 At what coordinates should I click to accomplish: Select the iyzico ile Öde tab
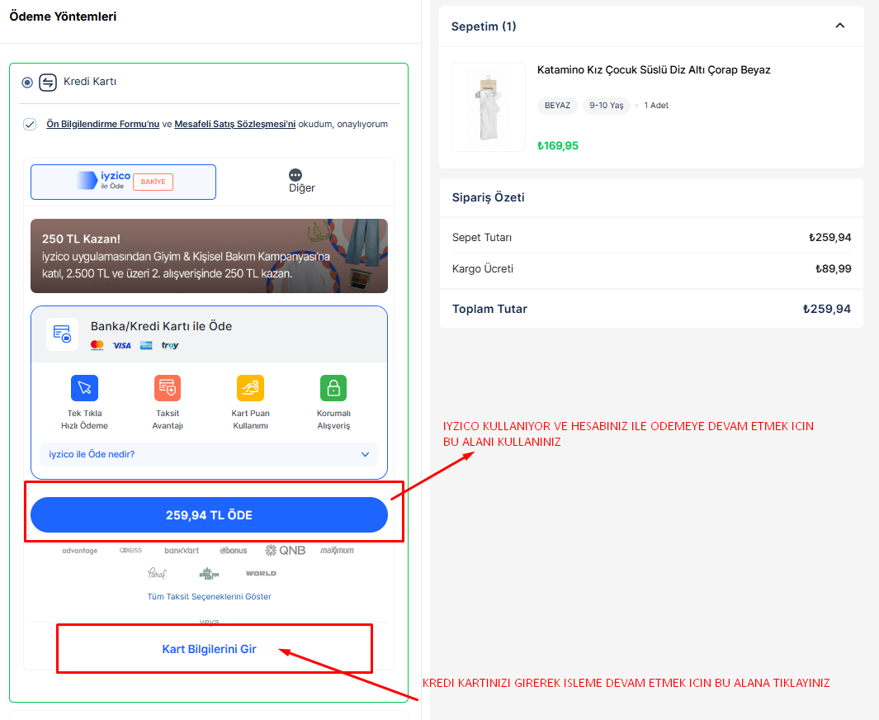click(124, 182)
